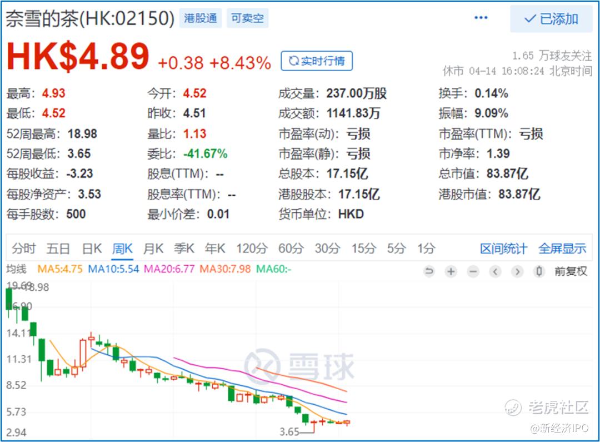Viewport: 600px width, 442px height.
Task: Click the 成交量 value 237.00万股
Action: tap(356, 93)
